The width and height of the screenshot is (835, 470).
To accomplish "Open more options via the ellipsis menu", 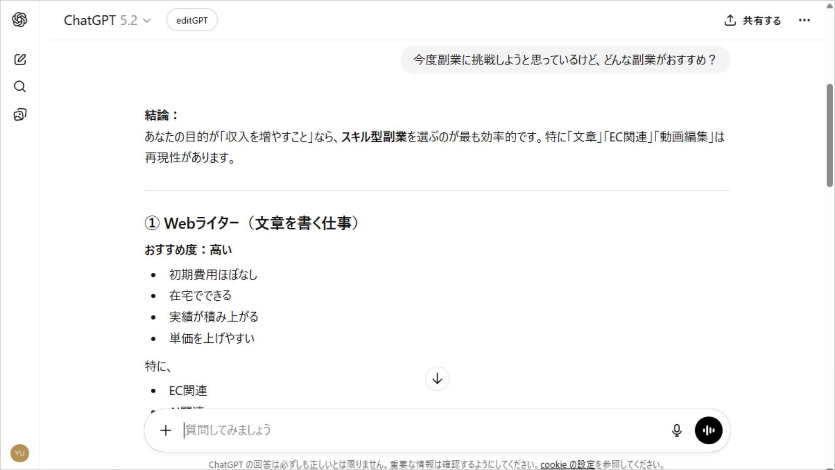I will pyautogui.click(x=805, y=20).
